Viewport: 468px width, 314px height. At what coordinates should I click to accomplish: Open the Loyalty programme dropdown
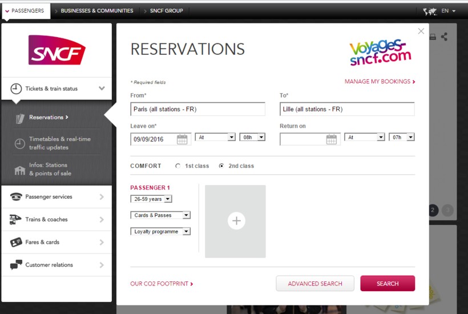(x=160, y=231)
